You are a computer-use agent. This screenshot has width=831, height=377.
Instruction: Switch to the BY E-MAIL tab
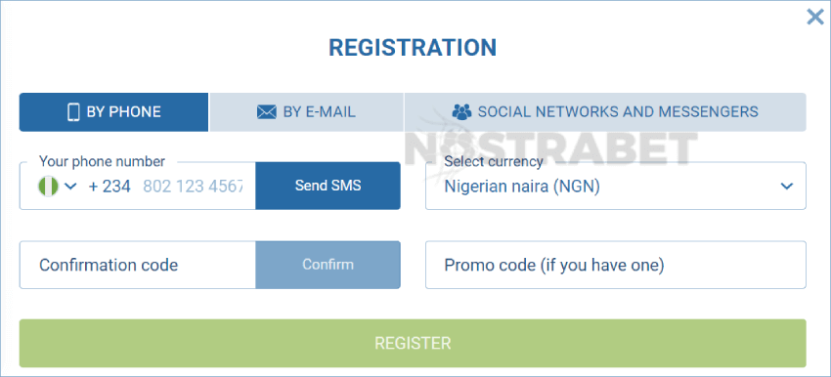306,112
